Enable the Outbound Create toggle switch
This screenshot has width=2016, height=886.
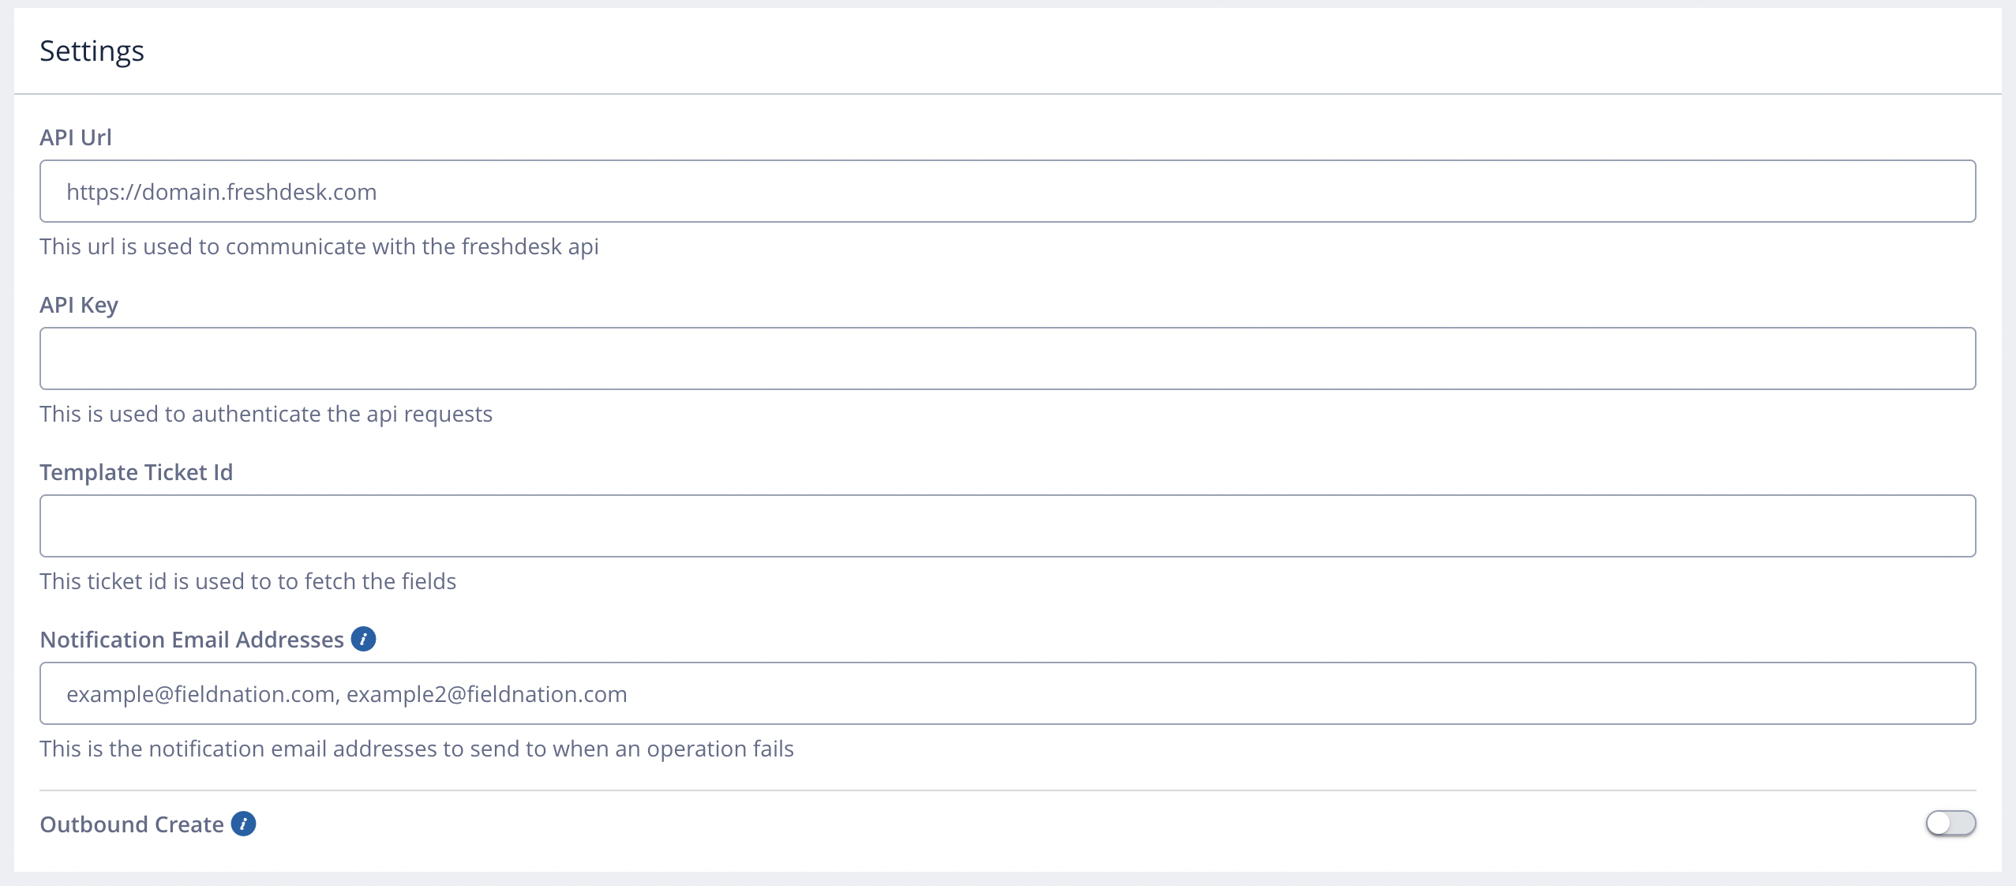[1950, 824]
